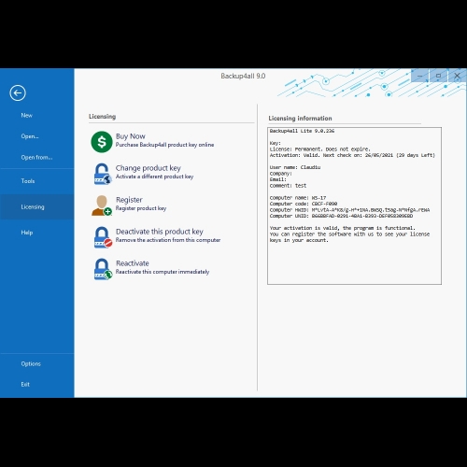Click the Computer HWID line
Viewport: 467px width, 467px height.
coord(349,210)
